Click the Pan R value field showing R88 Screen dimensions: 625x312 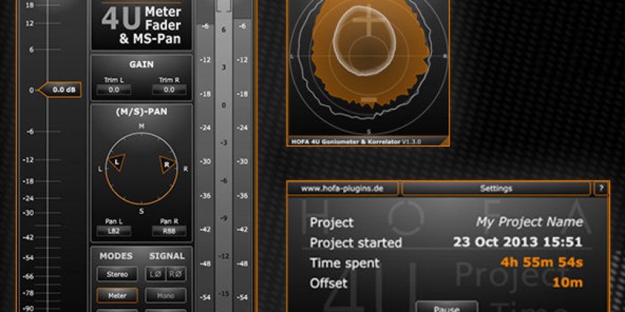coord(169,231)
